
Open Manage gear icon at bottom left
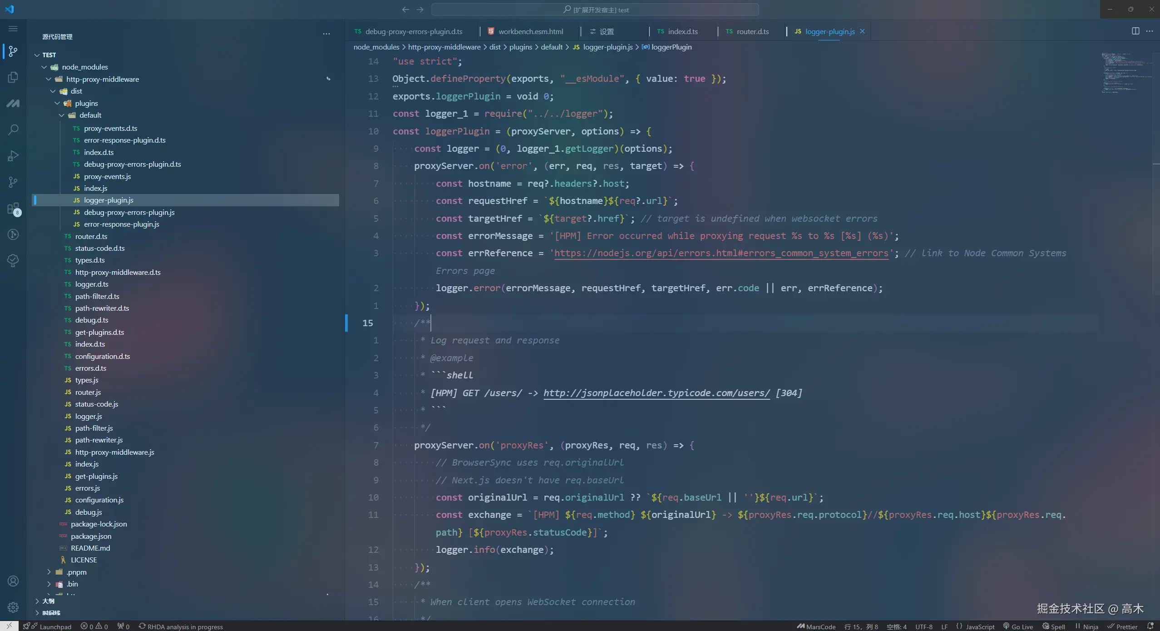point(13,607)
